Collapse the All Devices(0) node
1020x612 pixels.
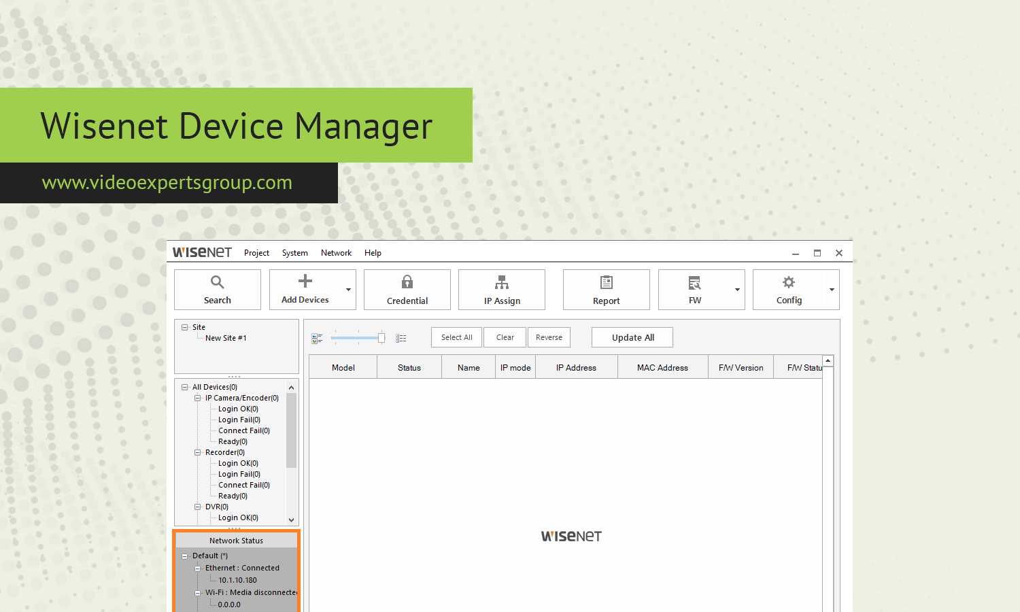(x=184, y=387)
